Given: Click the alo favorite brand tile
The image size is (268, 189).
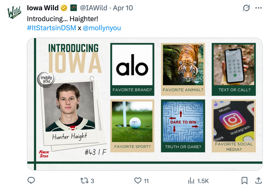Looking at the screenshot, I should point(132,69).
